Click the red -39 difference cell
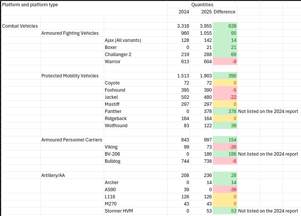The height and width of the screenshot is (216, 301). point(225,189)
